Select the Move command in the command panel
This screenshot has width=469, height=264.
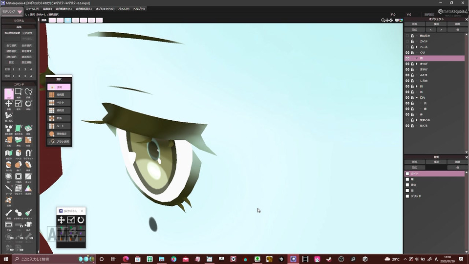[9, 104]
